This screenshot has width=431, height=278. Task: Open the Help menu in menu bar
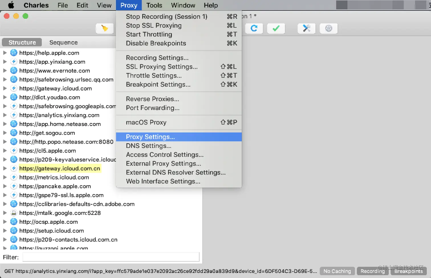(211, 5)
